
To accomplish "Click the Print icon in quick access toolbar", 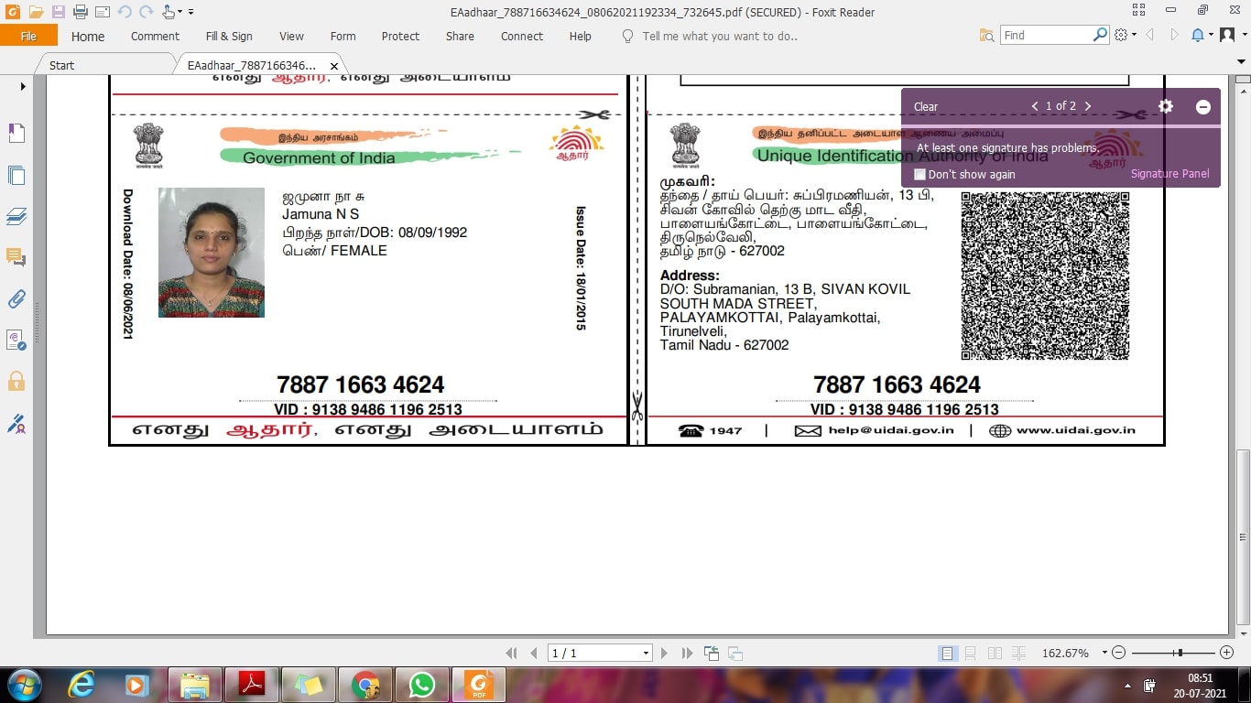I will pos(80,12).
